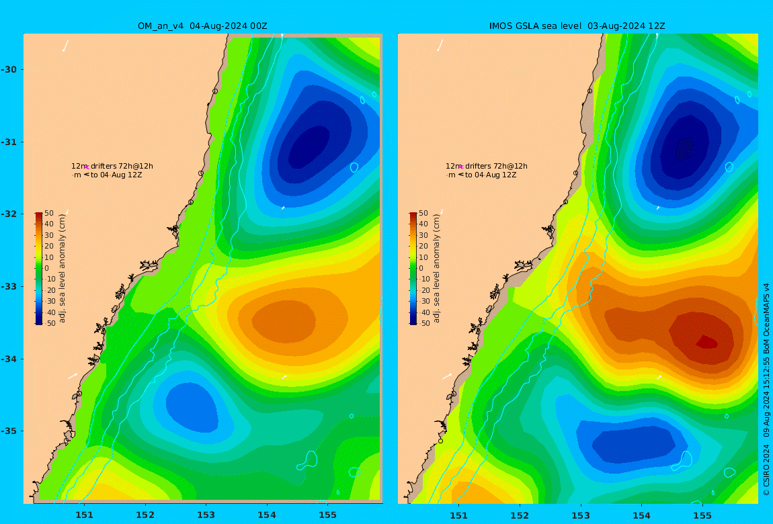The image size is (773, 524).
Task: Select the -33 latitude axis label
Action: point(9,286)
